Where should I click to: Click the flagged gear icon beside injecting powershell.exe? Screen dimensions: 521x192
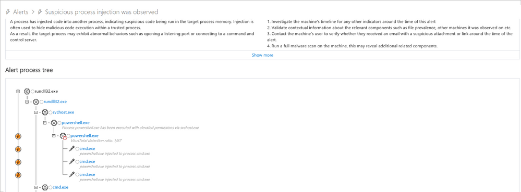point(63,136)
